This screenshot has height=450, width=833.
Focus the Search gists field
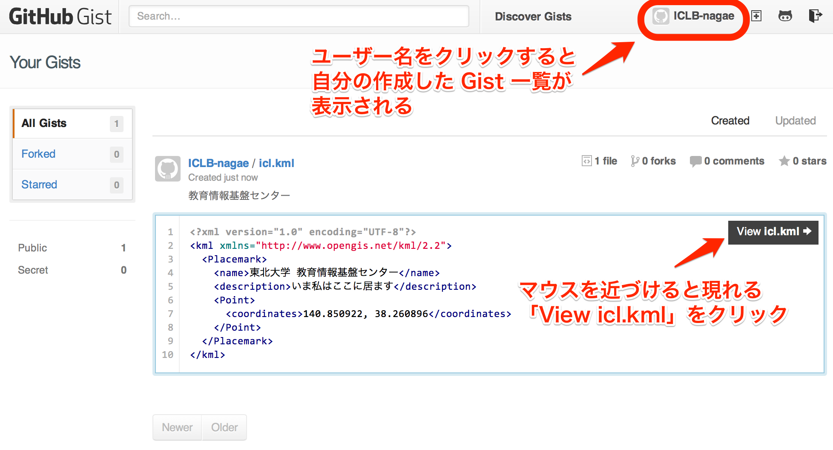pyautogui.click(x=299, y=16)
